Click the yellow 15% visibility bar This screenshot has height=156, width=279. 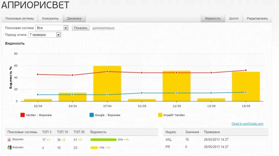point(94,148)
